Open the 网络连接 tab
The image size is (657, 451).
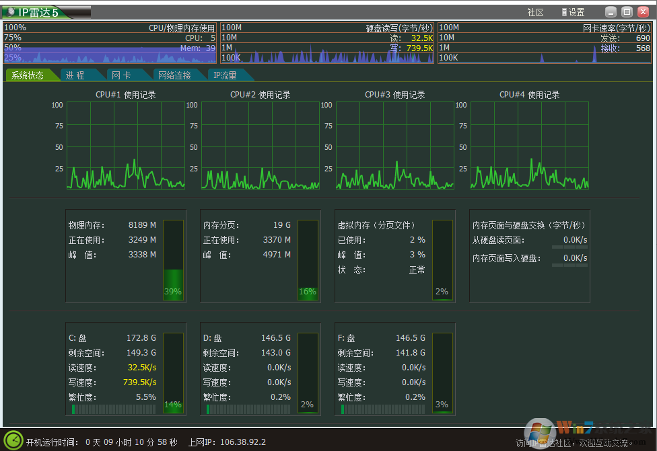click(174, 75)
